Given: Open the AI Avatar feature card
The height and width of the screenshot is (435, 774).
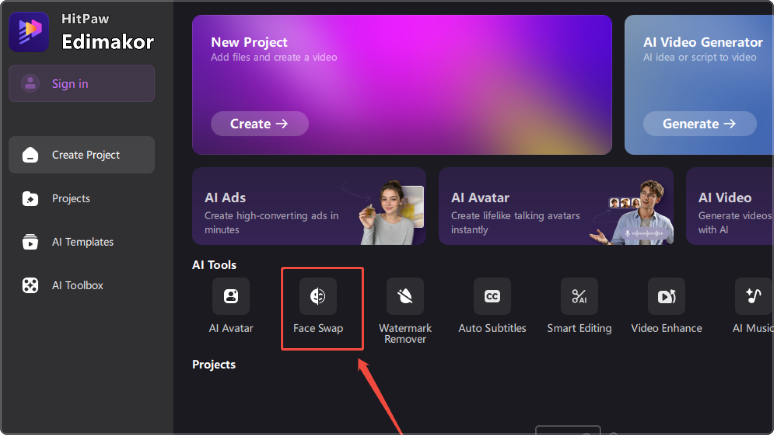Looking at the screenshot, I should [x=556, y=206].
